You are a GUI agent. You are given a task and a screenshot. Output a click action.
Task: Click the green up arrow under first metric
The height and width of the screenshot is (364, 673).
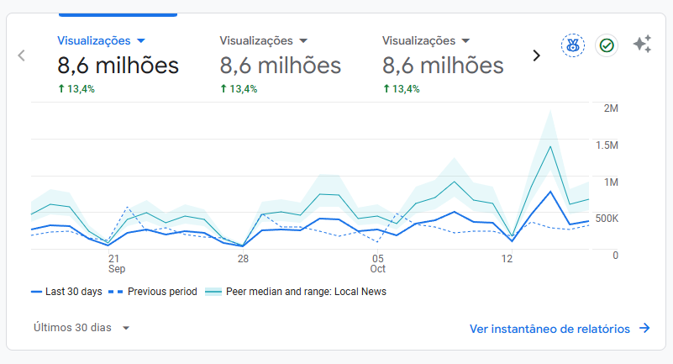[x=60, y=88]
